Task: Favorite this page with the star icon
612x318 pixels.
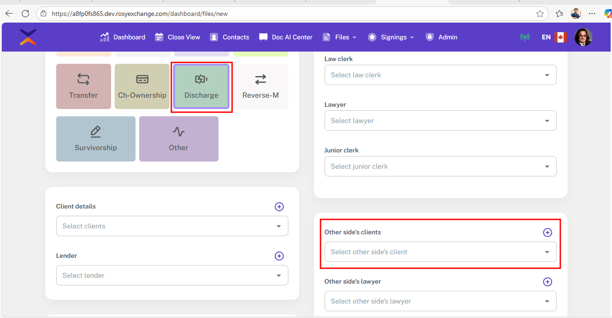Action: pyautogui.click(x=540, y=14)
